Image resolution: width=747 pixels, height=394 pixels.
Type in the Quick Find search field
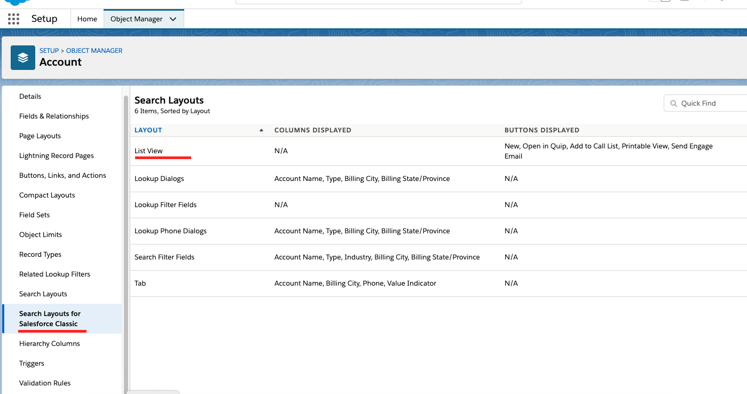tap(710, 104)
